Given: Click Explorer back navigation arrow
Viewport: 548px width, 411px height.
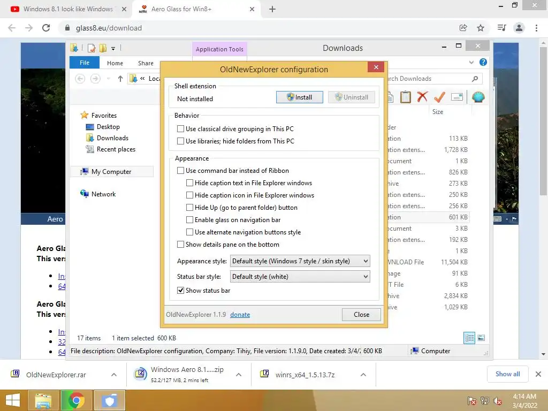Looking at the screenshot, I should point(80,79).
